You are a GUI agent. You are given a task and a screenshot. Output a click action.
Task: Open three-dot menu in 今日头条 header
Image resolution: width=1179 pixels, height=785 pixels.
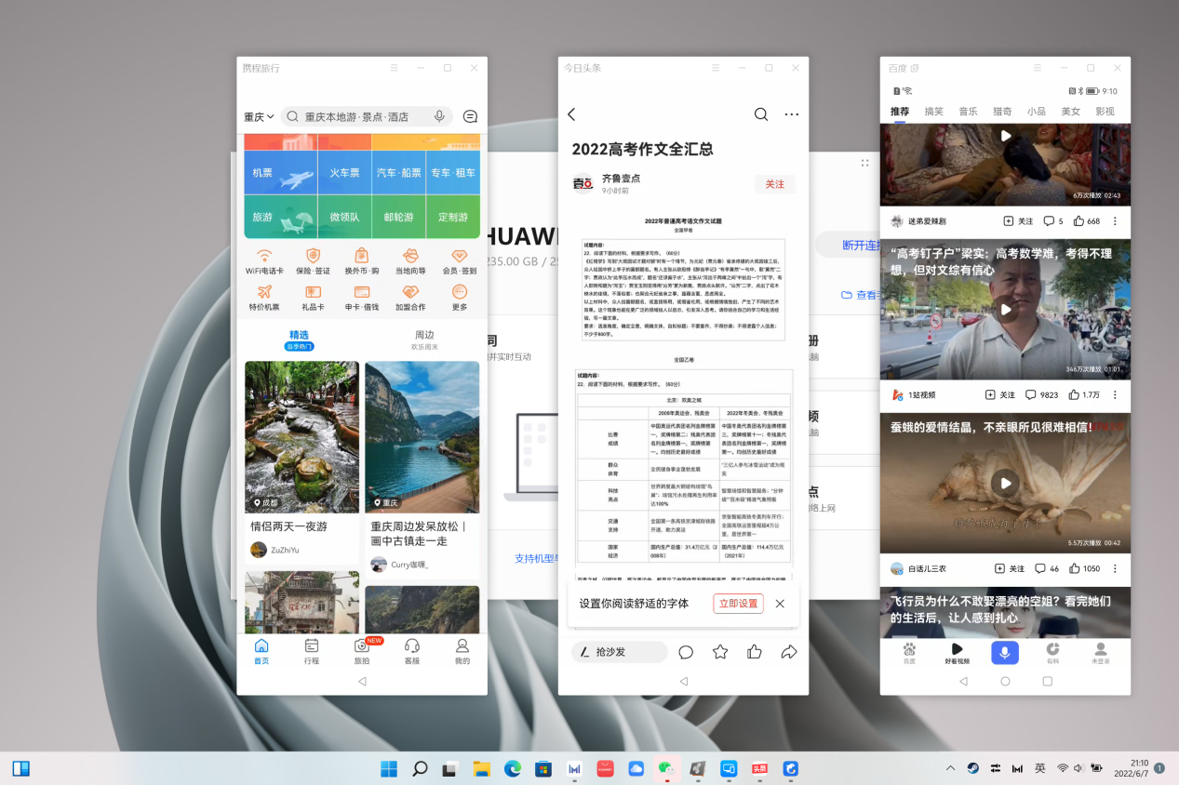point(792,114)
